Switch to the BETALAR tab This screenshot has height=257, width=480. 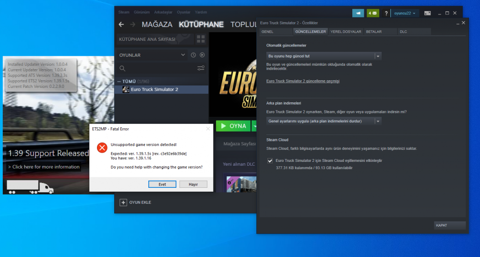[x=374, y=32]
